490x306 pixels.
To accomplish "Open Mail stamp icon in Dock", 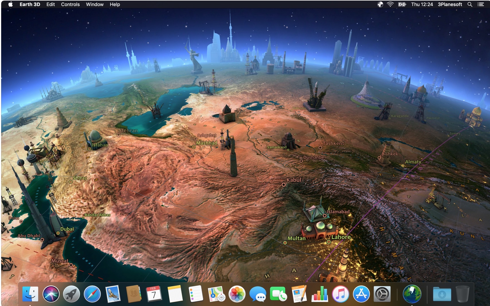I will [x=113, y=294].
